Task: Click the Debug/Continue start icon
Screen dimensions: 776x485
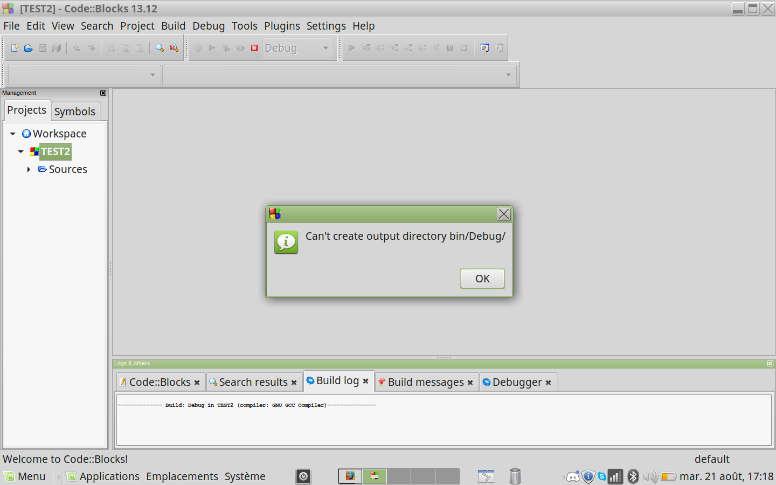Action: click(x=351, y=48)
